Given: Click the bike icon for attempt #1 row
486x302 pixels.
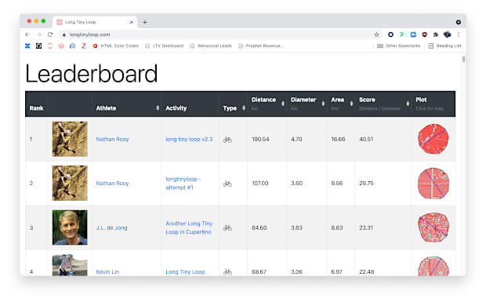Looking at the screenshot, I should click(x=227, y=184).
